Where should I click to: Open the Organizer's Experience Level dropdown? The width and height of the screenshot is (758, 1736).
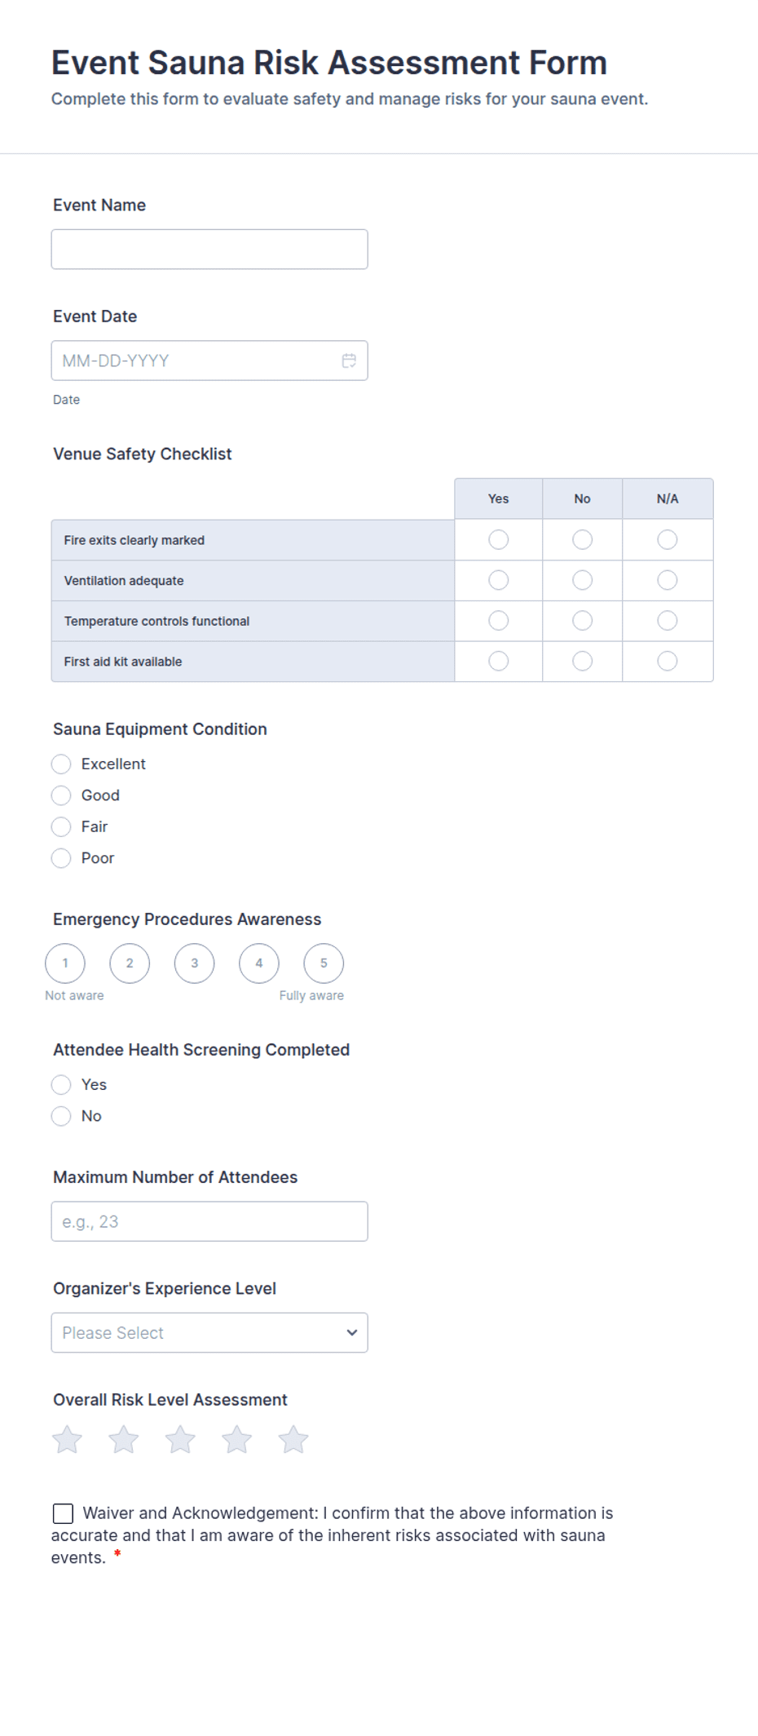click(209, 1333)
